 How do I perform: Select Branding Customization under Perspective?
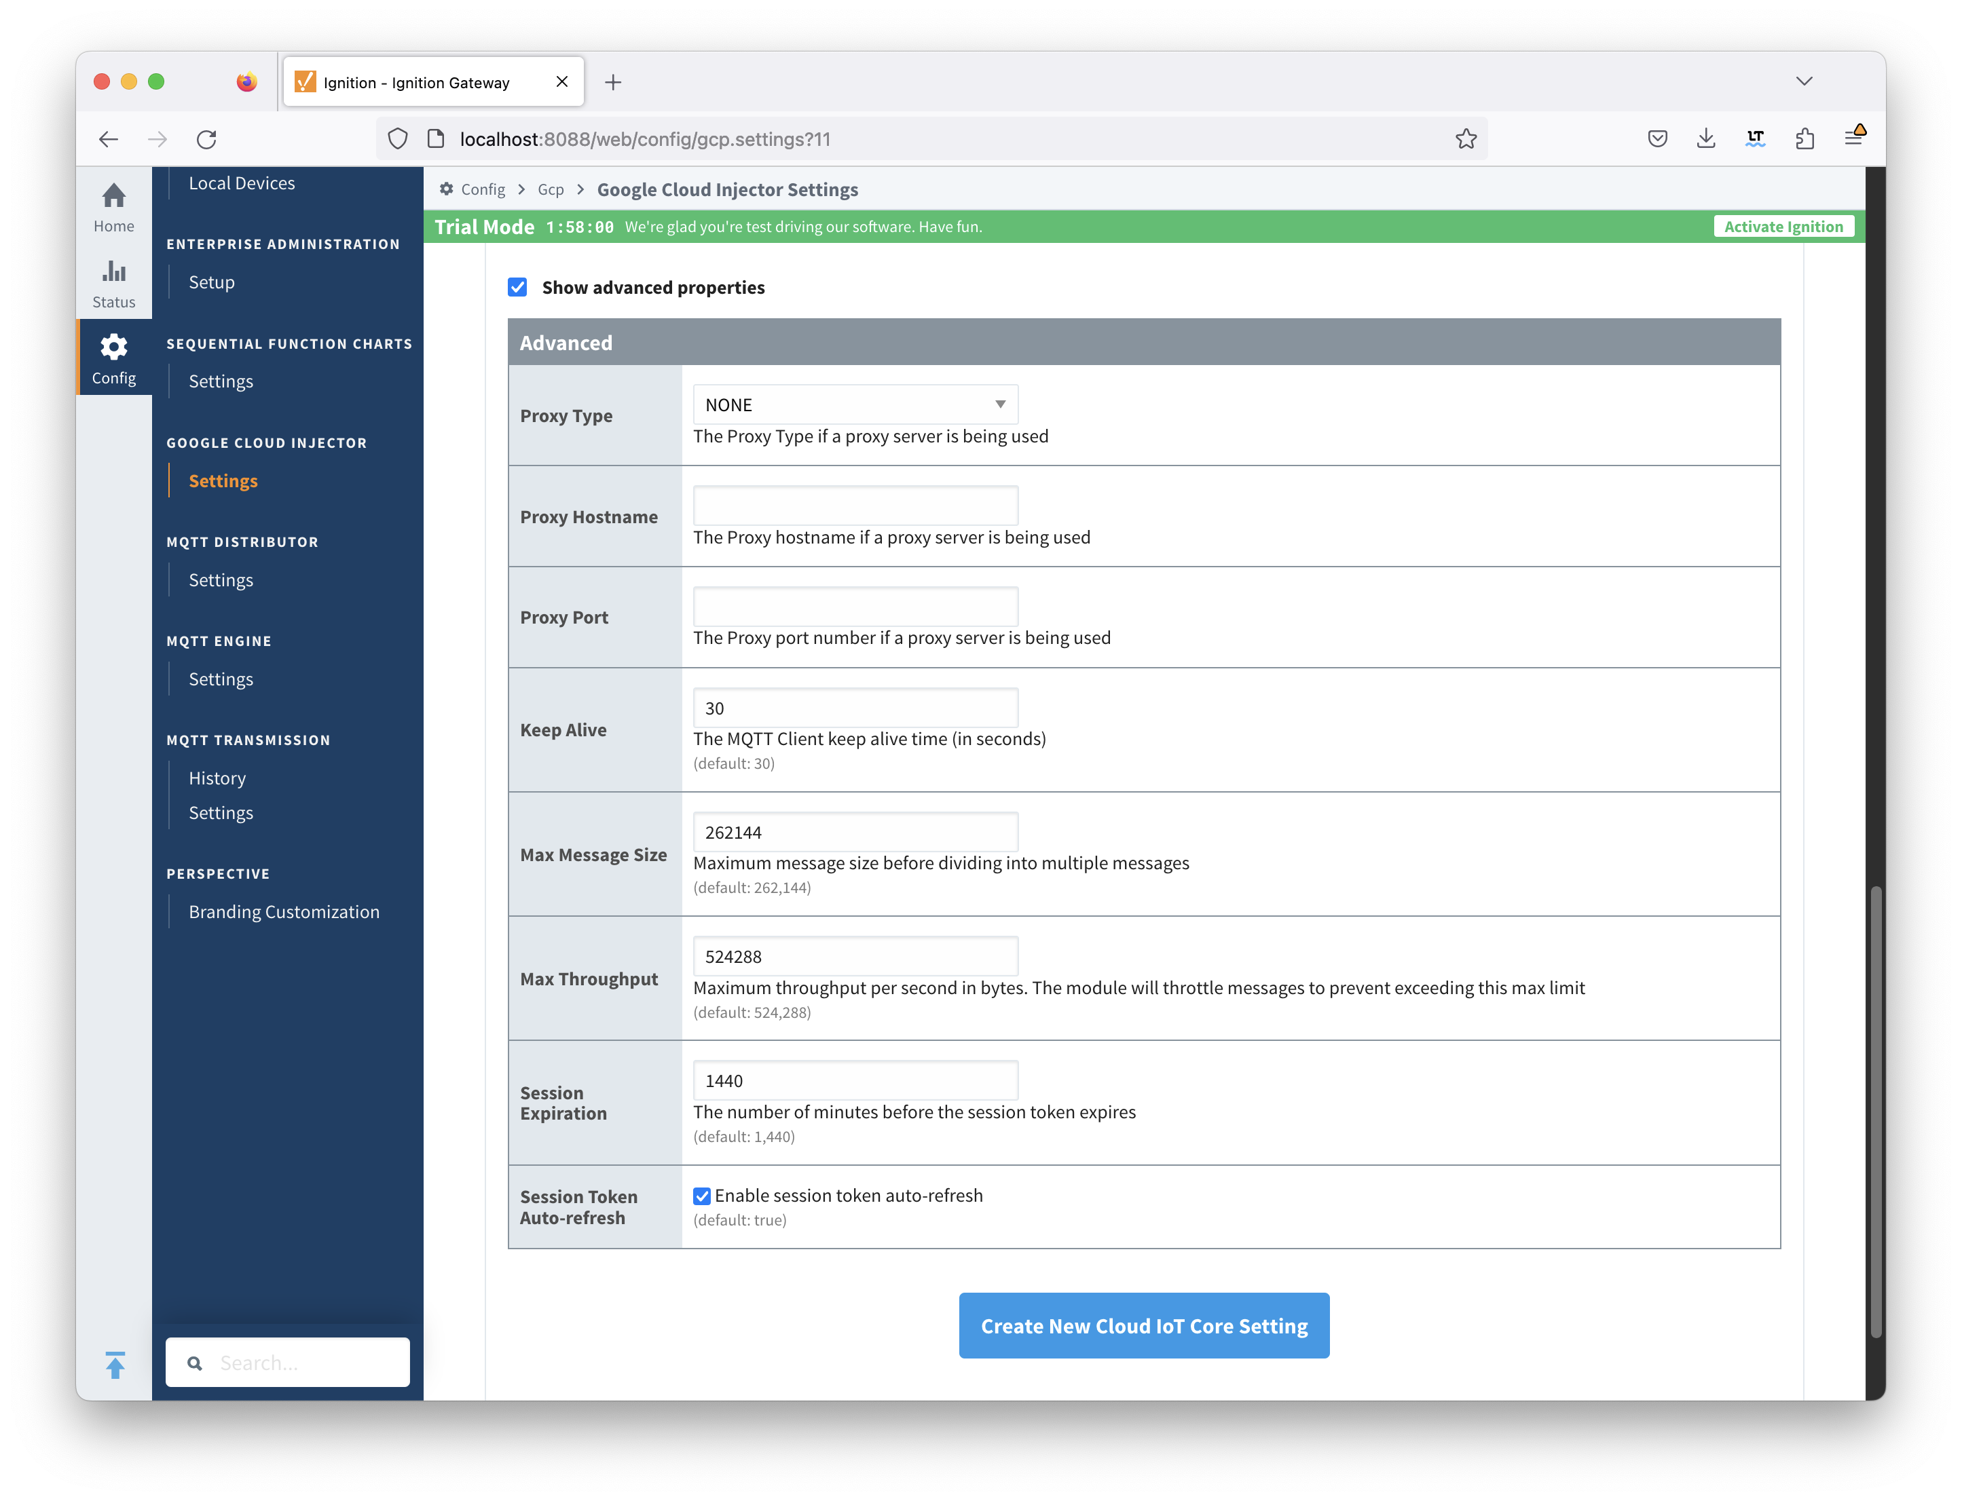click(283, 912)
